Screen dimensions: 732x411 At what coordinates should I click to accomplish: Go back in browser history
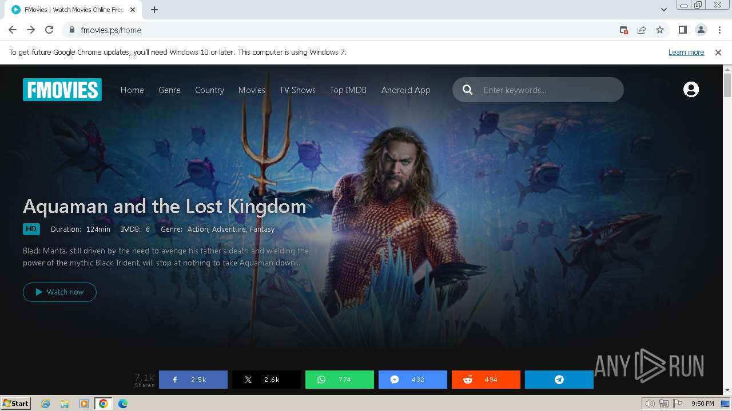click(13, 30)
